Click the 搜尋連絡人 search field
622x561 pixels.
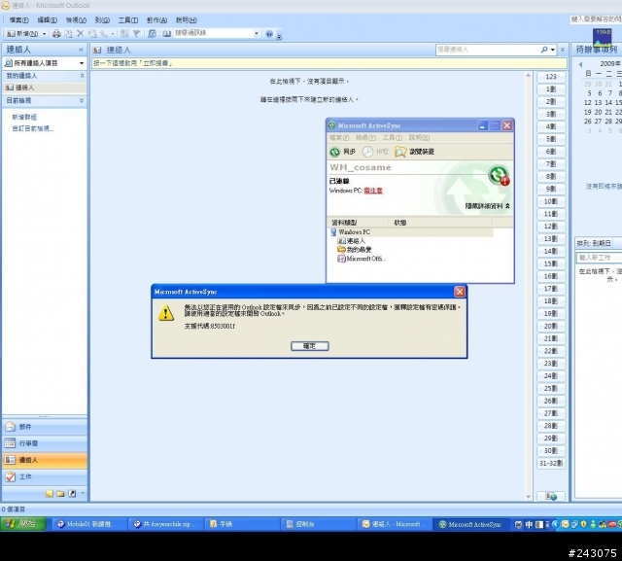488,50
